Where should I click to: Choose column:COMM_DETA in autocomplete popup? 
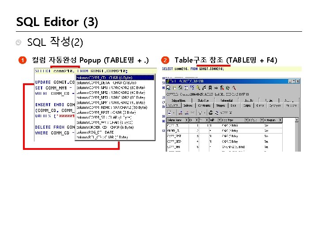(115, 83)
